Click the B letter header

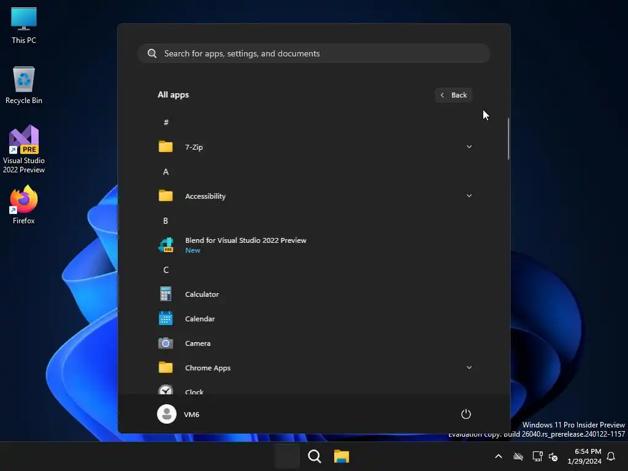[x=166, y=221]
